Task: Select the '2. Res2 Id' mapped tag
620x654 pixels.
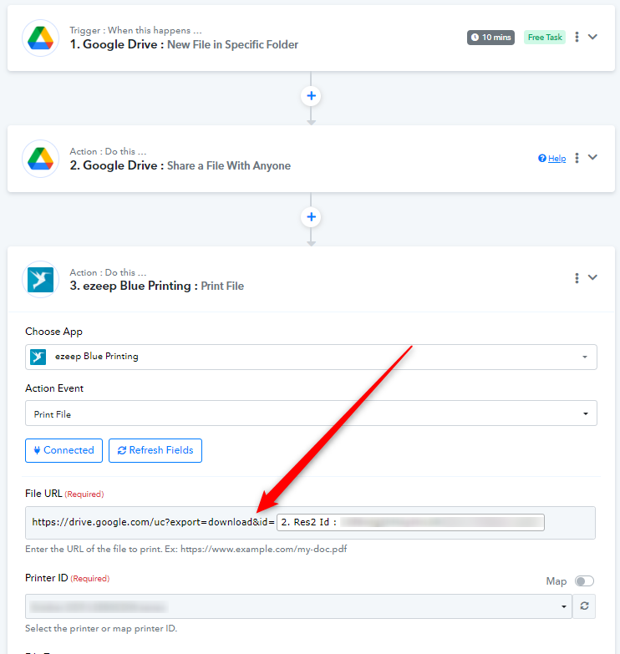Action: pos(410,522)
